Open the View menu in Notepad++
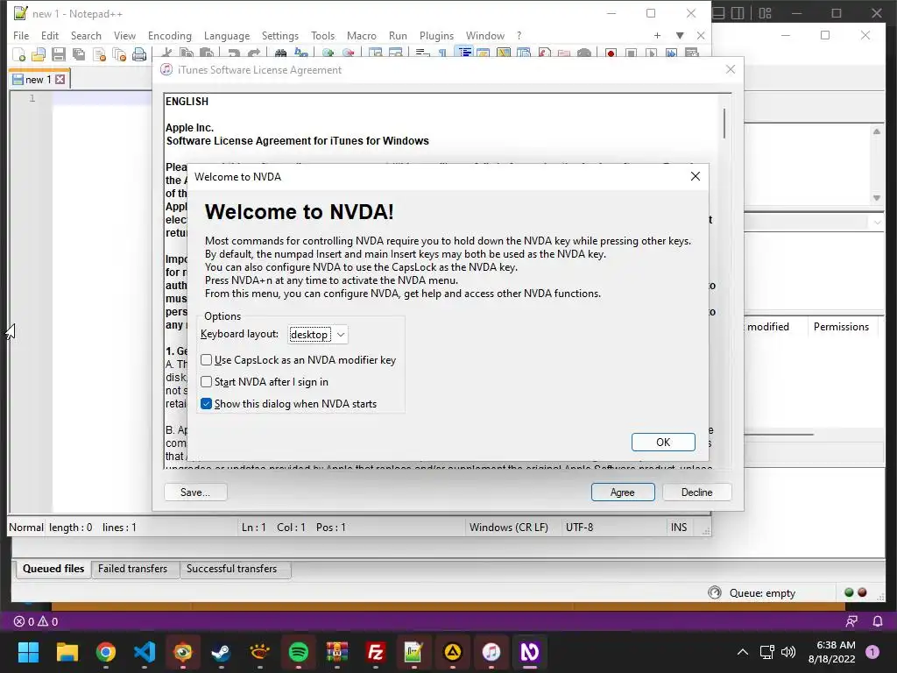This screenshot has height=673, width=897. click(x=124, y=35)
